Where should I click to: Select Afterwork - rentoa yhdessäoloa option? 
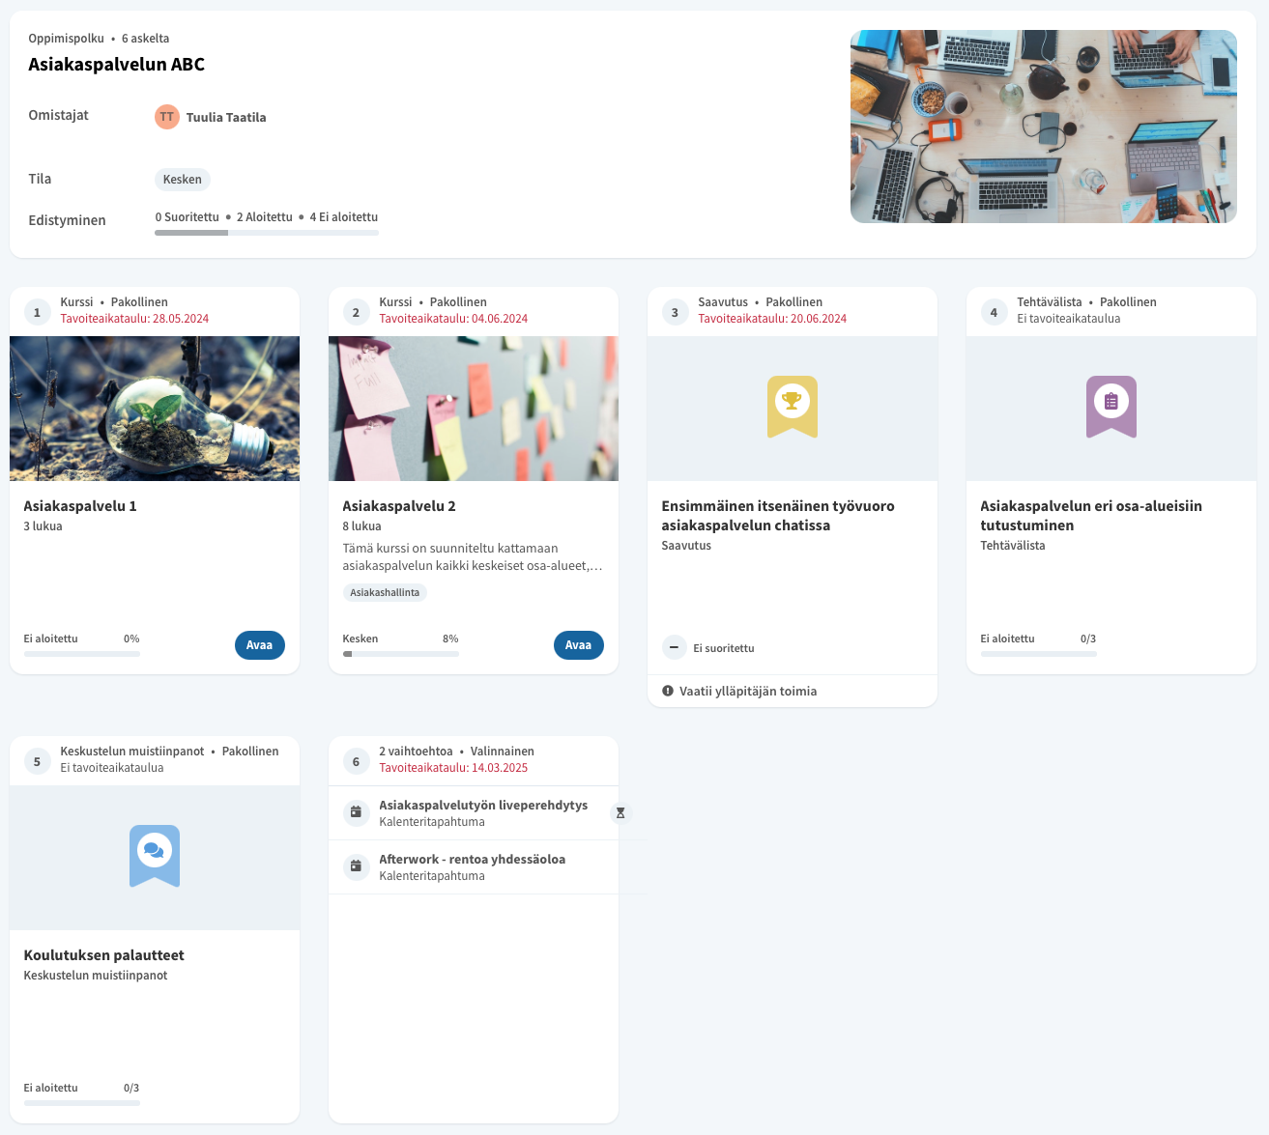click(472, 859)
